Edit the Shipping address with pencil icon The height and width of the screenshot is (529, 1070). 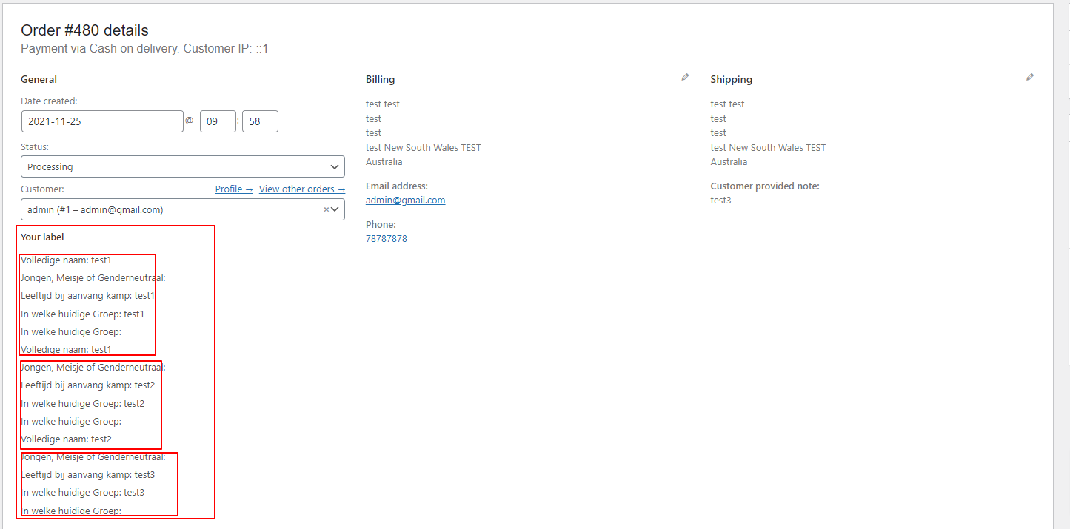click(1030, 77)
